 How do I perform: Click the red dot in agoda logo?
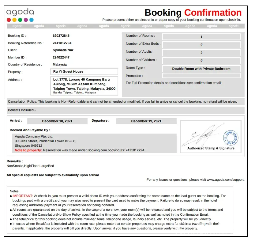pos(9,20)
